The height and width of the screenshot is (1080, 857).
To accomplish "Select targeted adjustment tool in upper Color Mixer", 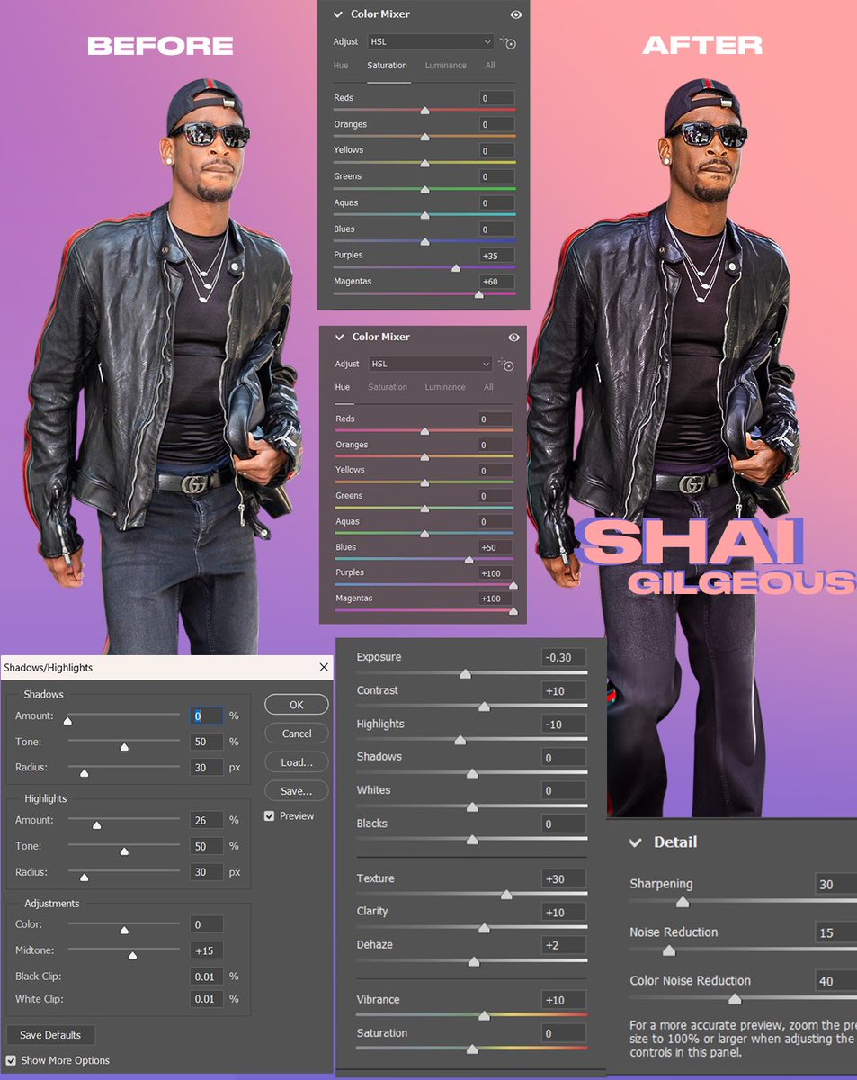I will pos(508,42).
